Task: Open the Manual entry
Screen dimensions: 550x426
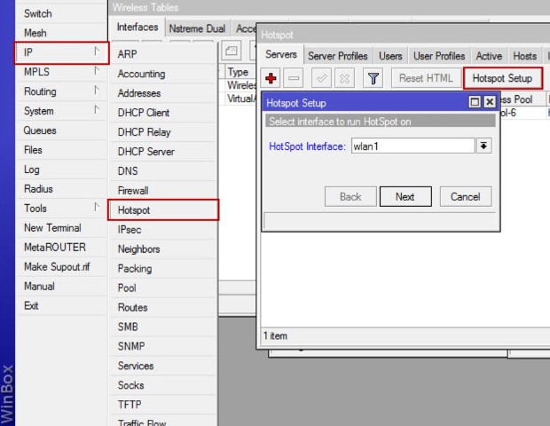Action: tap(61, 286)
